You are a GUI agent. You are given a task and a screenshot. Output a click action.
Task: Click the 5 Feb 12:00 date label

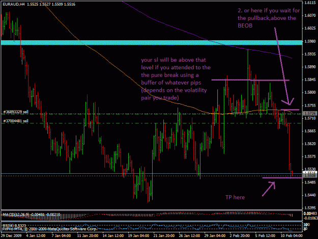[265, 235]
